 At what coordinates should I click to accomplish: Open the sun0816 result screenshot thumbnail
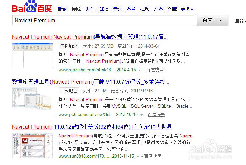[x=32, y=146]
